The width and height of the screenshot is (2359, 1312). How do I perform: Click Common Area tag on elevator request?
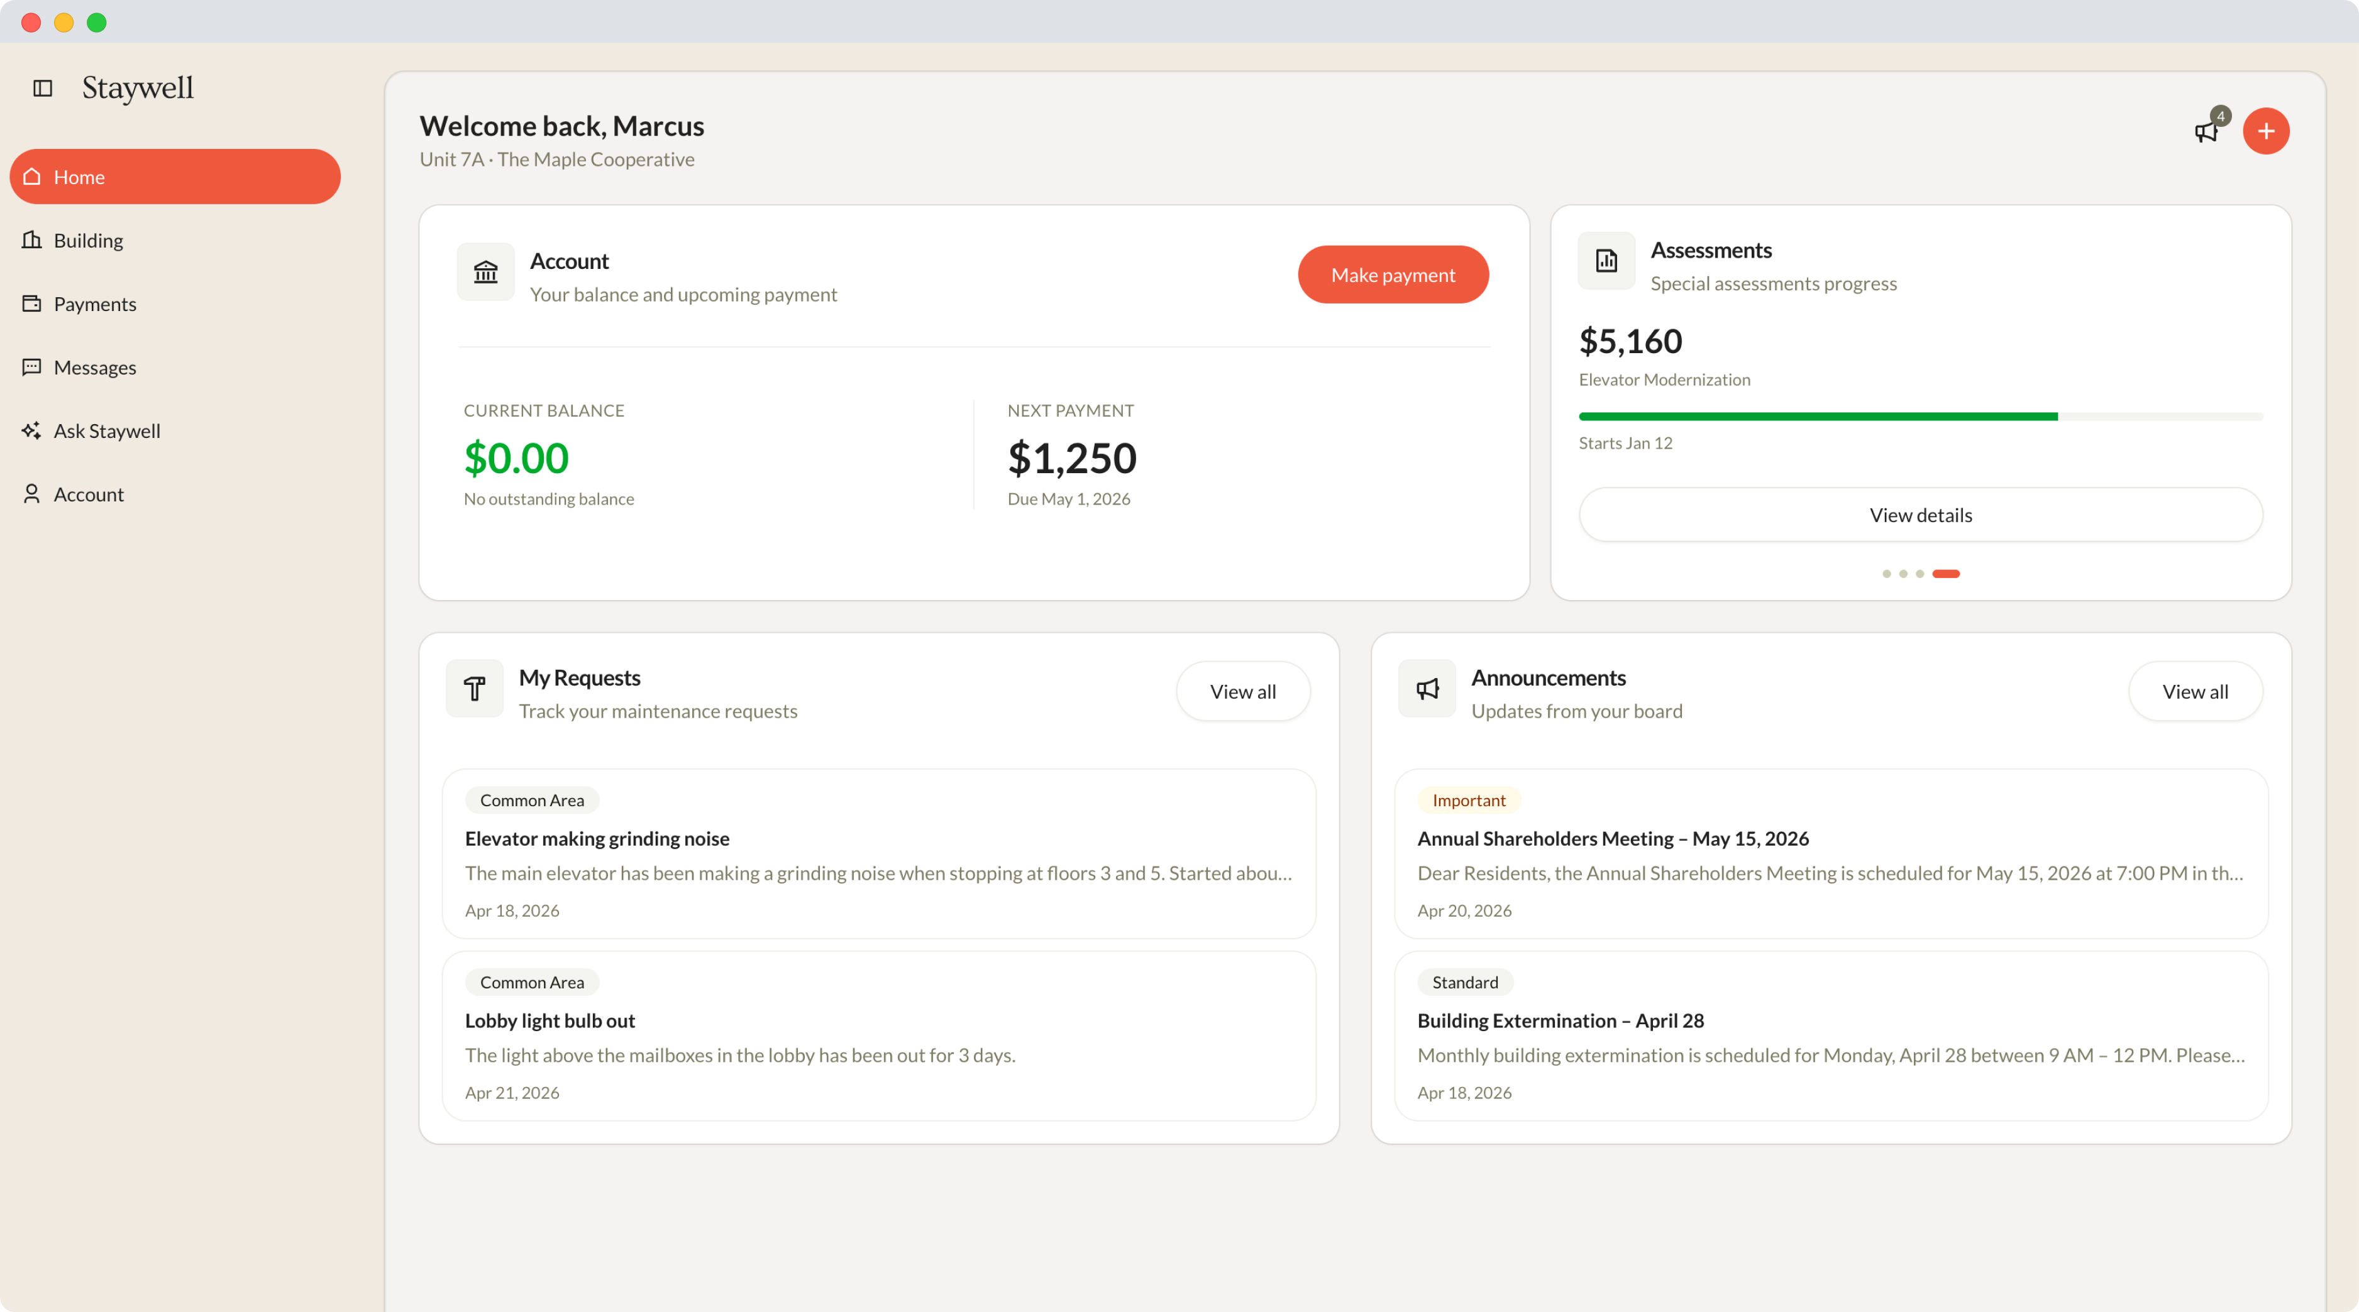(532, 801)
